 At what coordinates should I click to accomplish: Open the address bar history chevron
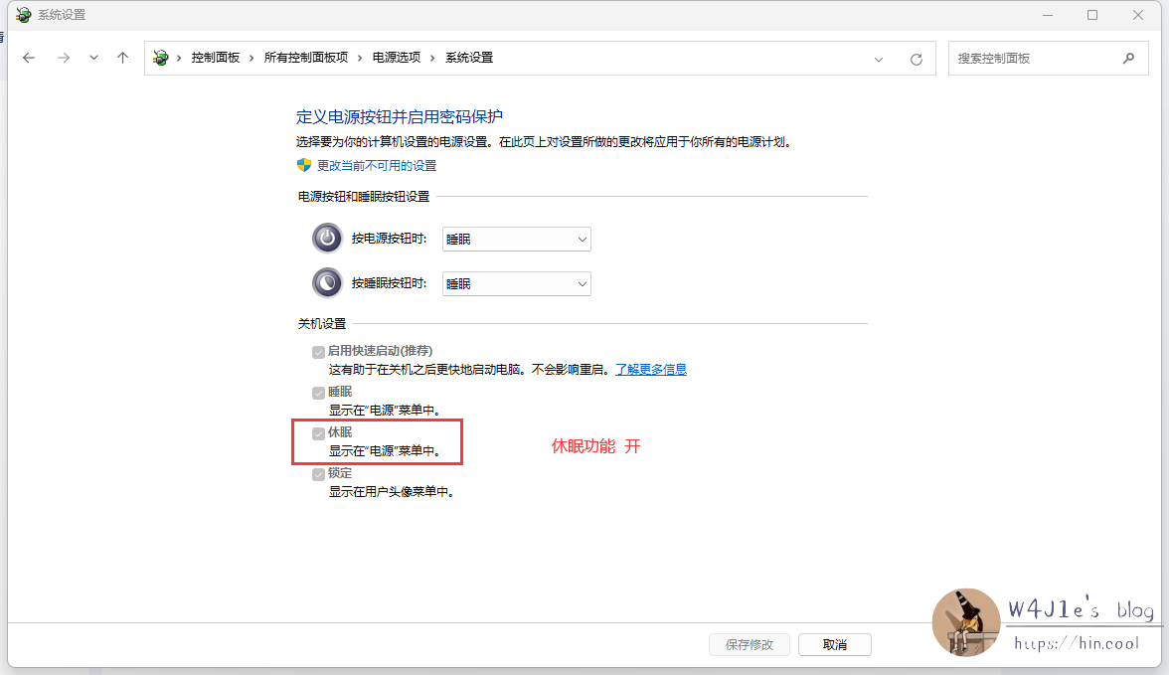[878, 58]
